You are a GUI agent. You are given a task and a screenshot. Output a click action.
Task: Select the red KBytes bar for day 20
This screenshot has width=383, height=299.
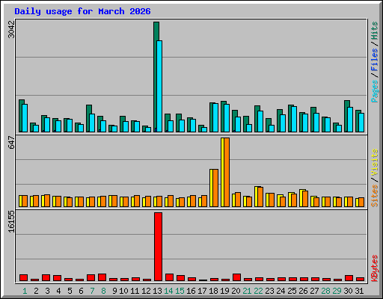click(x=236, y=277)
